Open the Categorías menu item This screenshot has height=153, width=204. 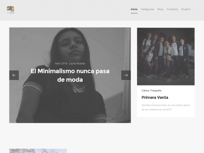(x=148, y=9)
